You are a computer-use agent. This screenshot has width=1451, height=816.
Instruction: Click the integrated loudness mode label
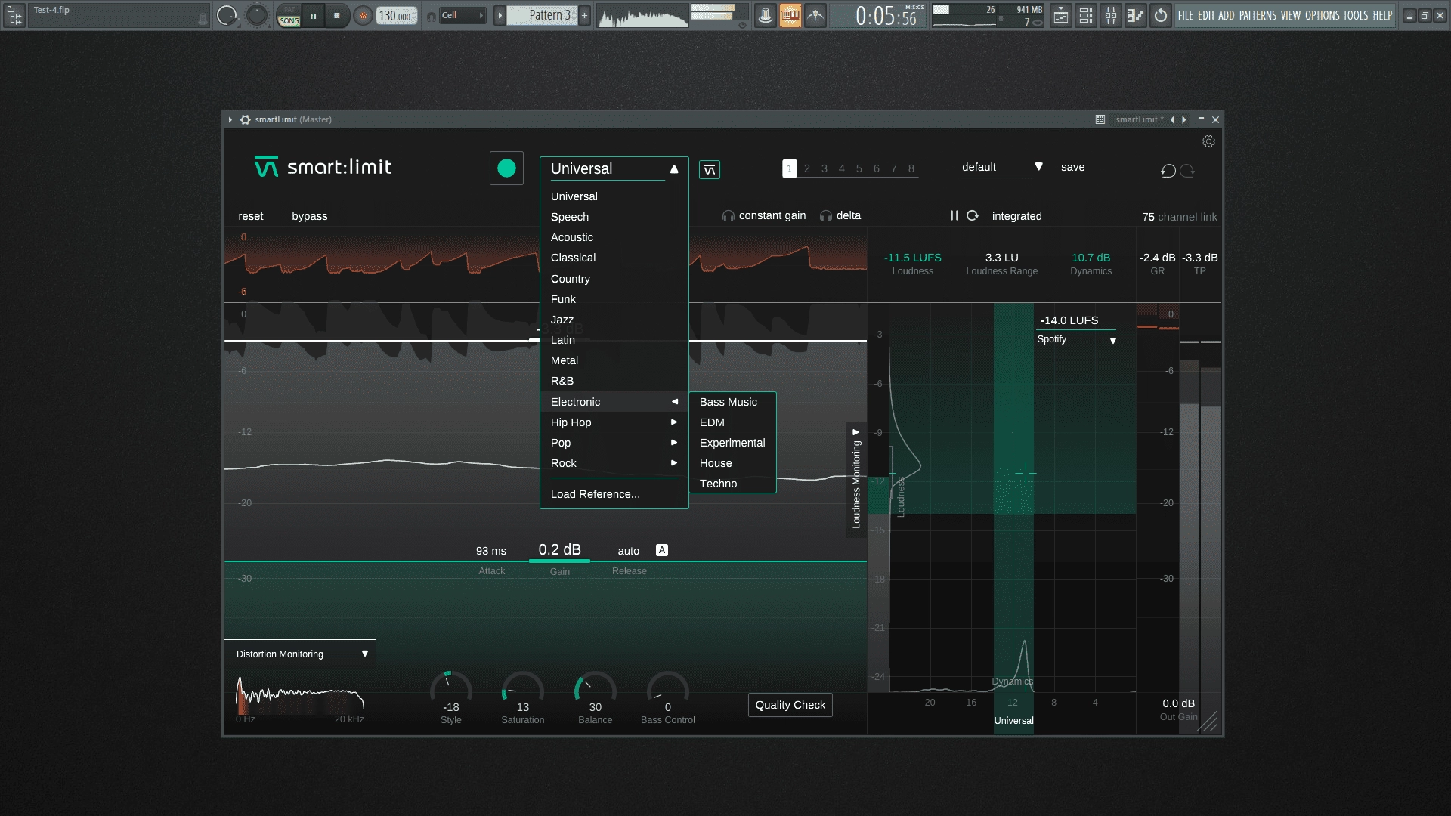[x=1016, y=216]
